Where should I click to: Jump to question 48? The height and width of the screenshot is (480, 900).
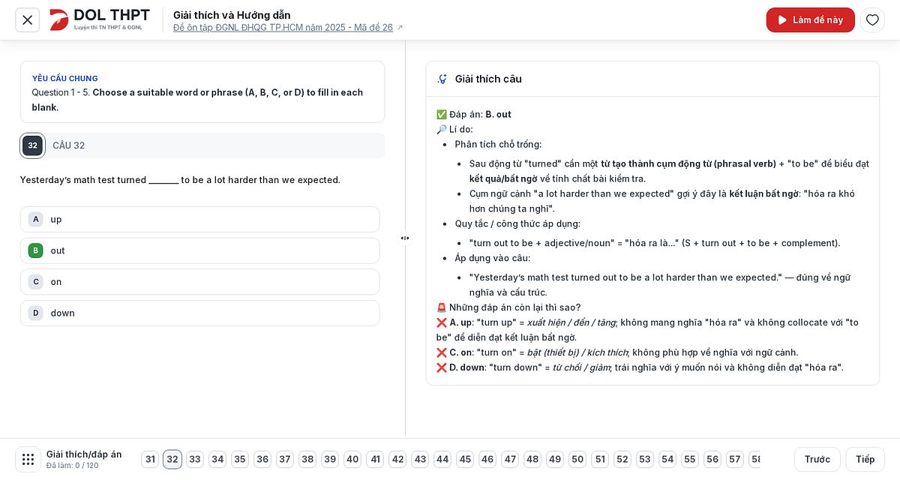tap(532, 459)
